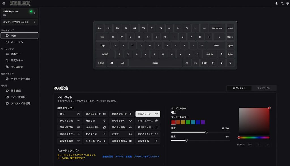Choose the きらめく星々 sparkle effect
290x166 pixels.
pyautogui.click(x=96, y=128)
